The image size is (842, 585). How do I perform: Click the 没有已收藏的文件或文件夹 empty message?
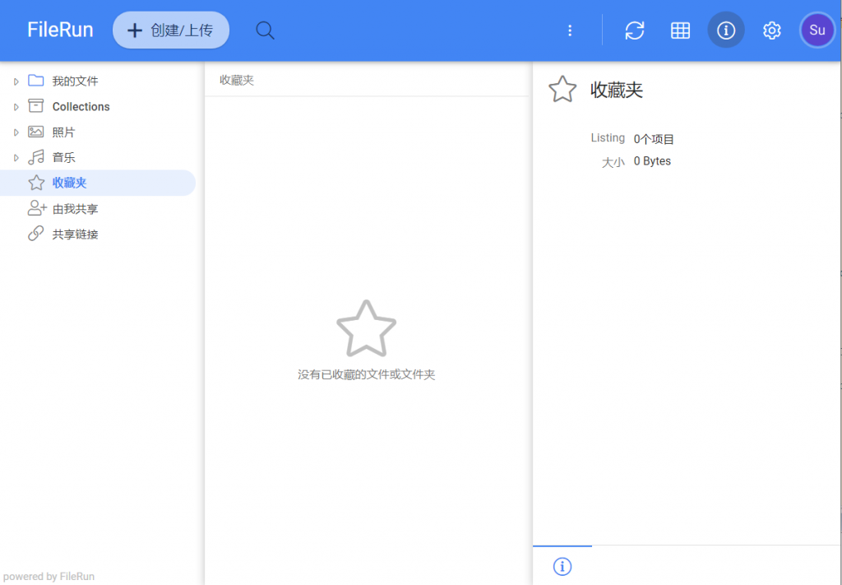click(x=366, y=374)
